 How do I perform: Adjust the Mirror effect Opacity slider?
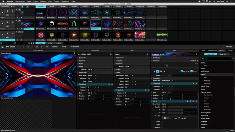click(182, 107)
